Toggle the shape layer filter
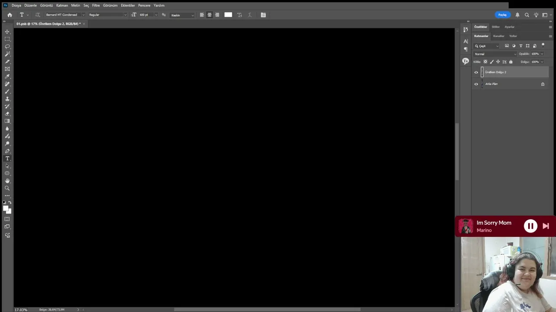 [528, 46]
